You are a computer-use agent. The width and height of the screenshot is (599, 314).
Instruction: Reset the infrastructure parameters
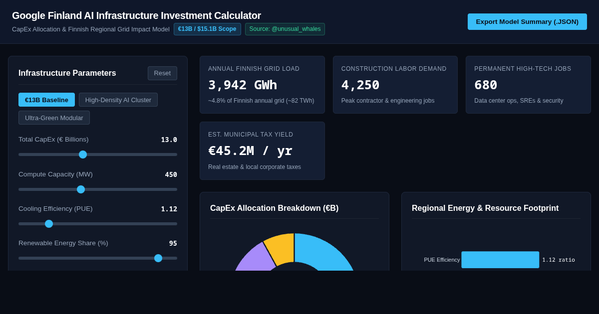tap(162, 73)
